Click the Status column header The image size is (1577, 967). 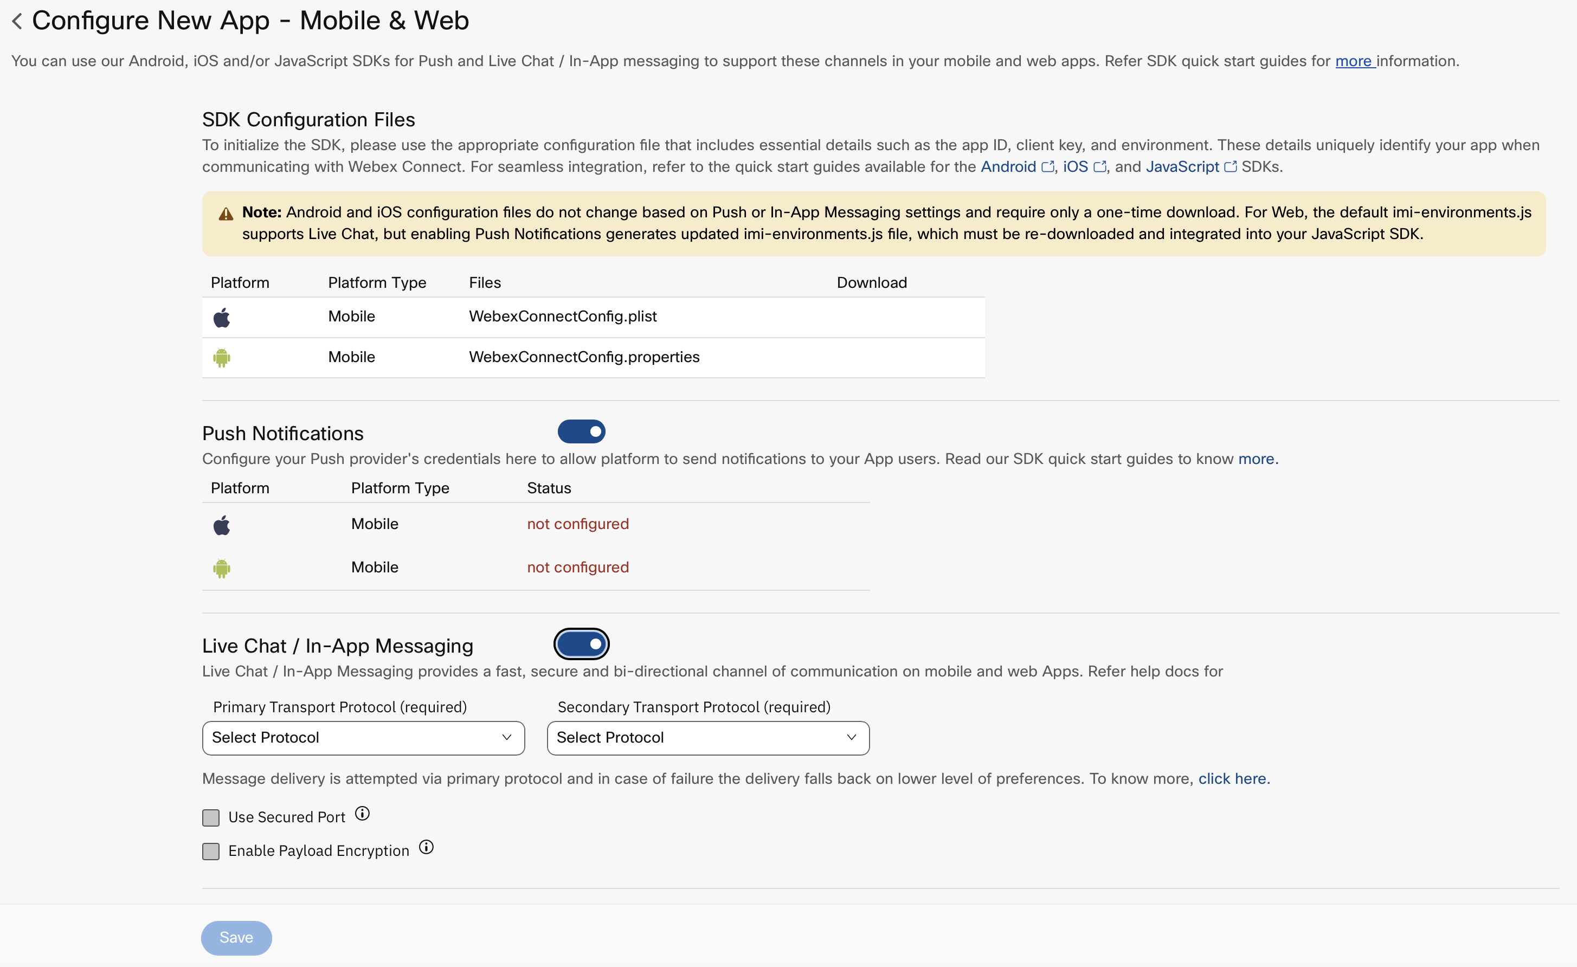(549, 488)
